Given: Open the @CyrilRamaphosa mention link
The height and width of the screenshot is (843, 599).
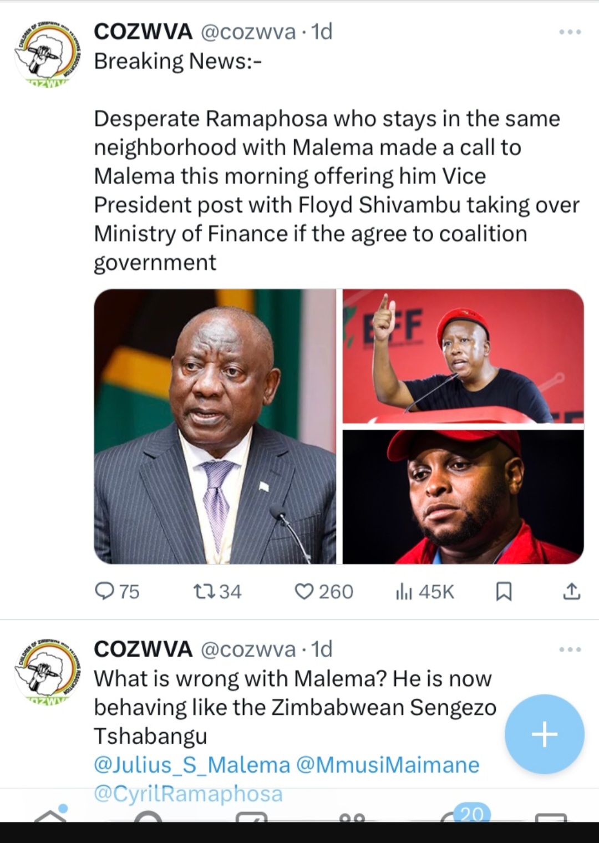Looking at the screenshot, I should (x=188, y=794).
